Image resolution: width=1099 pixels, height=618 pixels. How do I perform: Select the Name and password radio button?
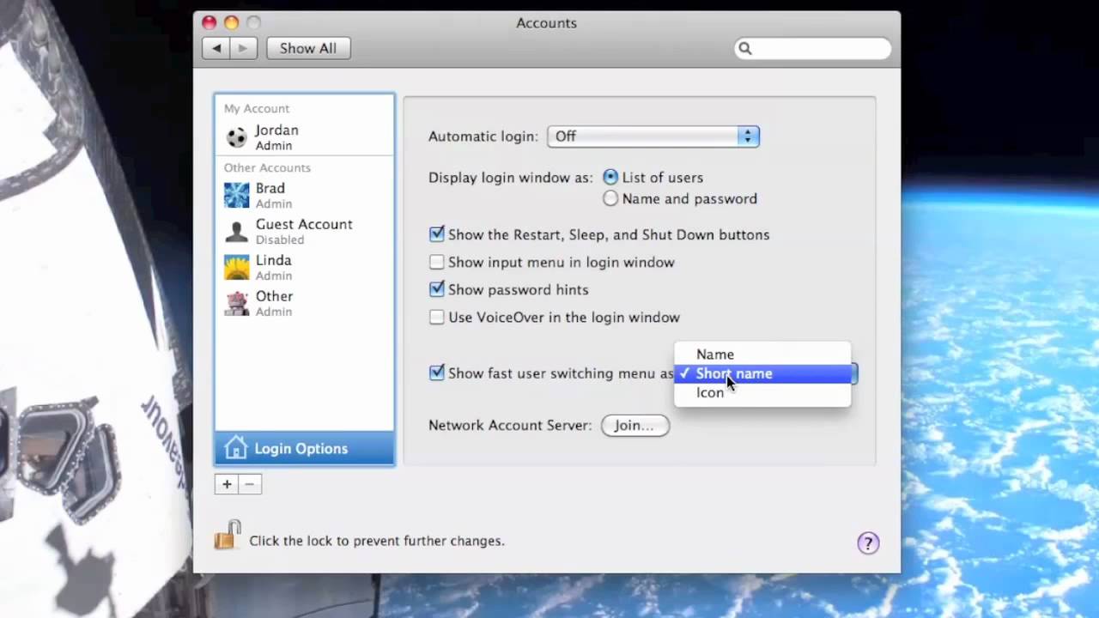pos(610,198)
